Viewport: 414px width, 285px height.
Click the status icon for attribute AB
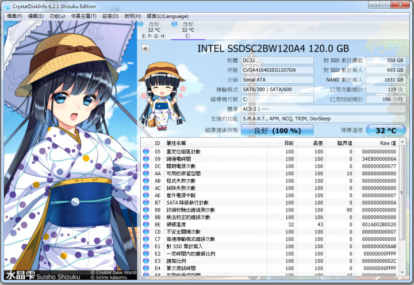click(x=146, y=181)
